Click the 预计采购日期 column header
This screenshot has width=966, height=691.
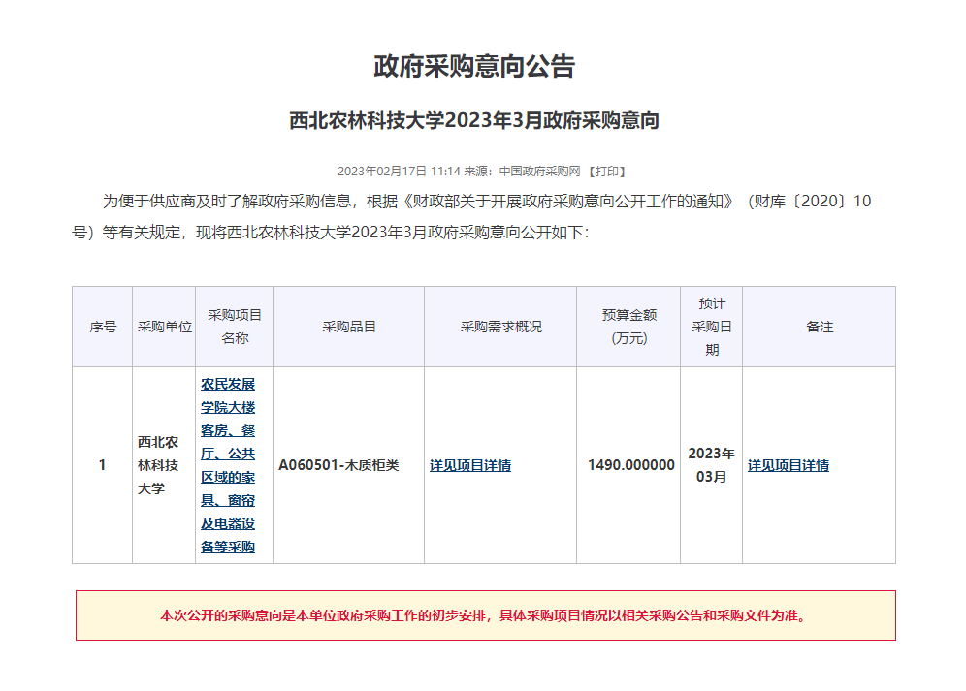712,327
